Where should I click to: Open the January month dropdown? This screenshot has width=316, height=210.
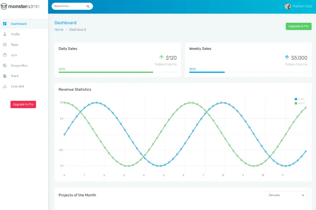pyautogui.click(x=287, y=195)
